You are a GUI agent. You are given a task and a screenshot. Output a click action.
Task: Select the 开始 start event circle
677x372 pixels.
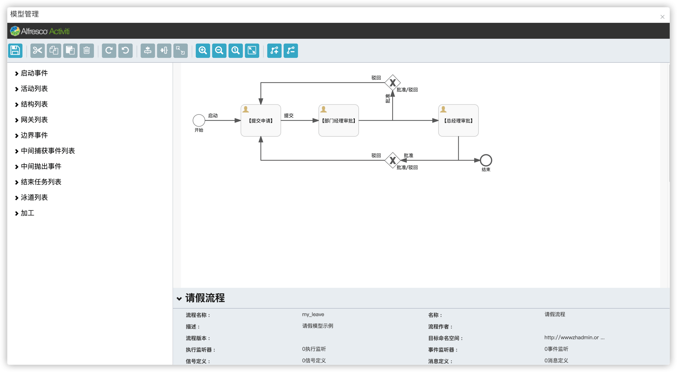click(x=199, y=120)
